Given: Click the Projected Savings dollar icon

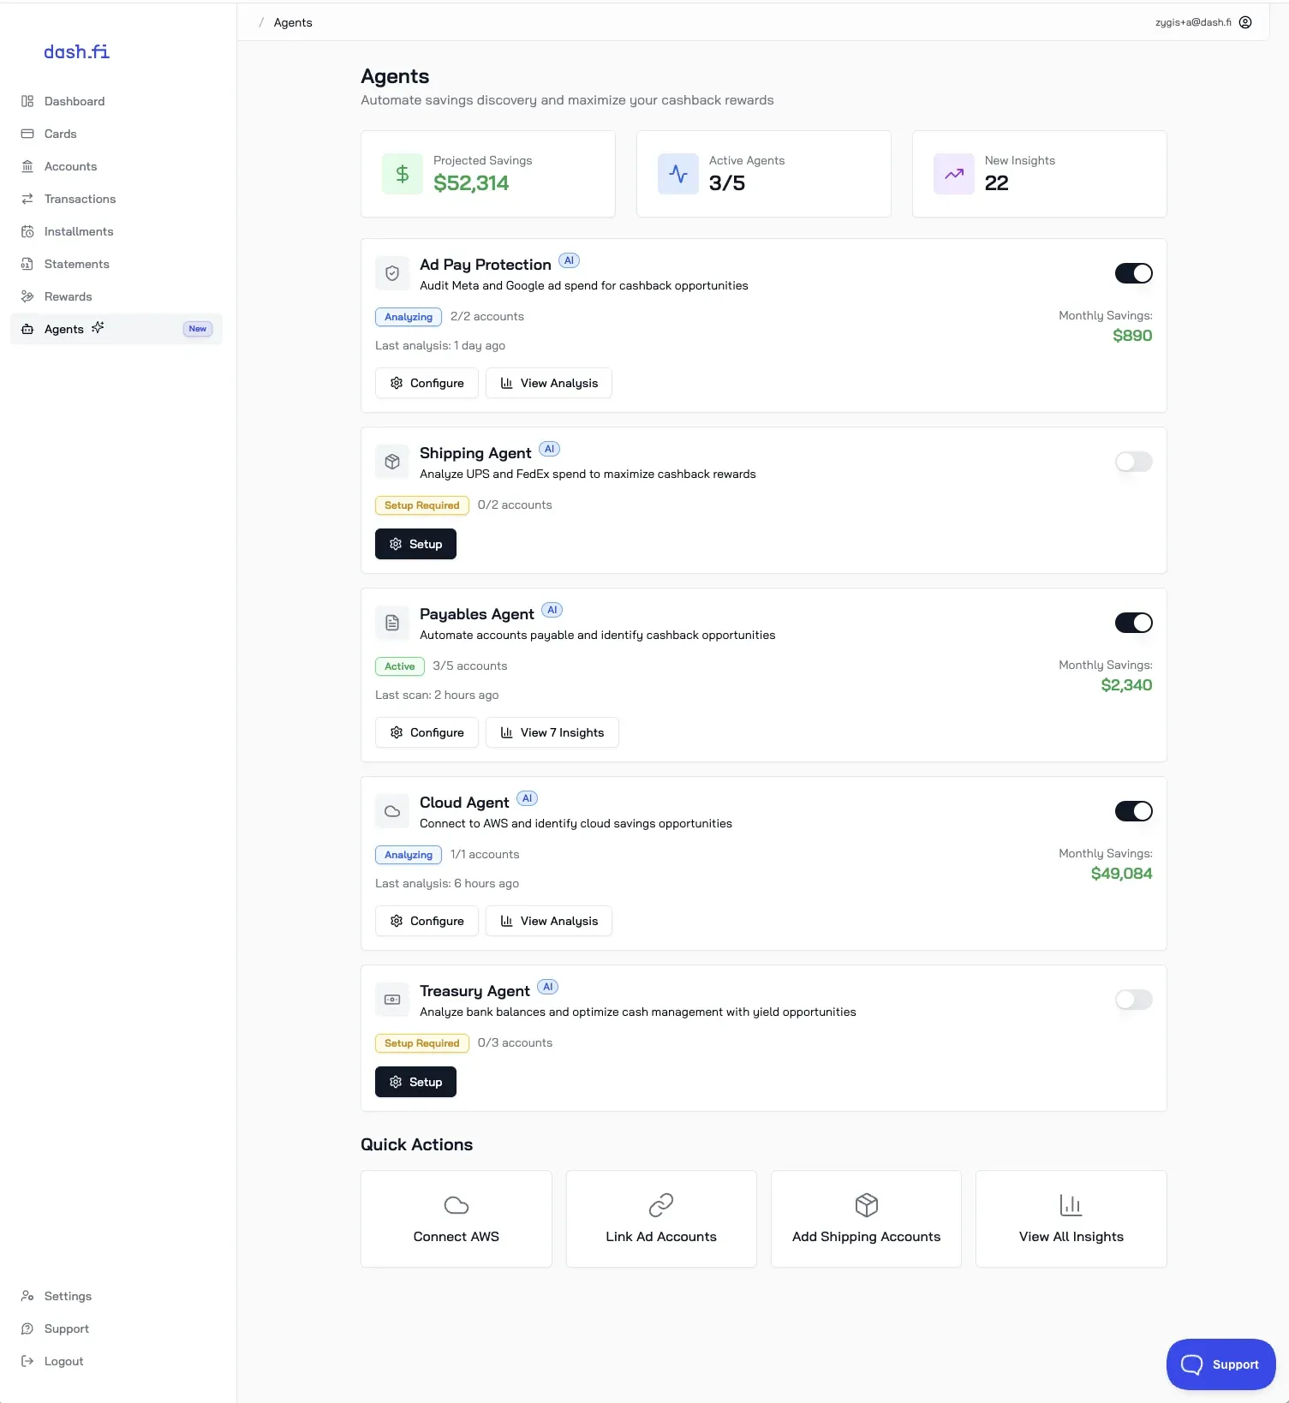Looking at the screenshot, I should (403, 174).
